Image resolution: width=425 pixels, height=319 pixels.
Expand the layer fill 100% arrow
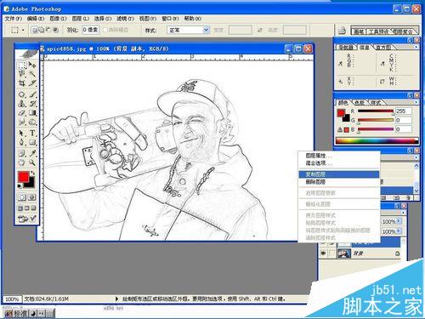(399, 231)
